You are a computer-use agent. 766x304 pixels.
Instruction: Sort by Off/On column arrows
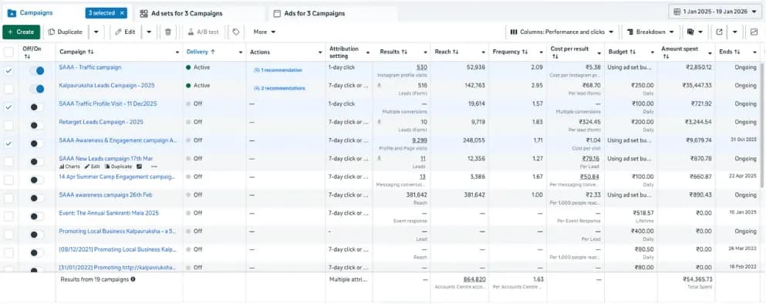pos(27,56)
